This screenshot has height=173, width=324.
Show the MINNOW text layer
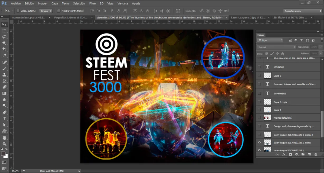(259, 67)
